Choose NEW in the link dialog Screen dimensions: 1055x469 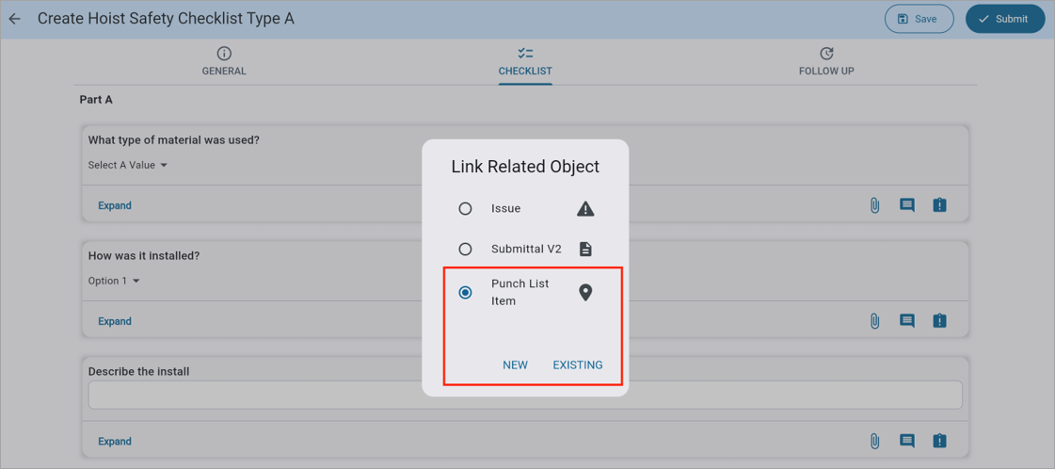pos(516,364)
